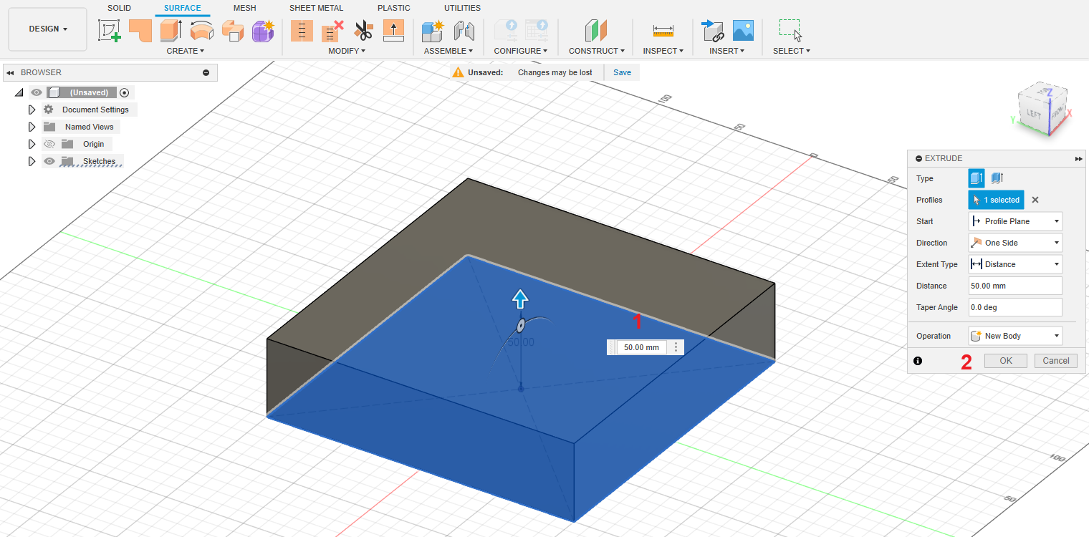
Task: Expand the Extrude dialog double-arrow button
Action: [1078, 158]
